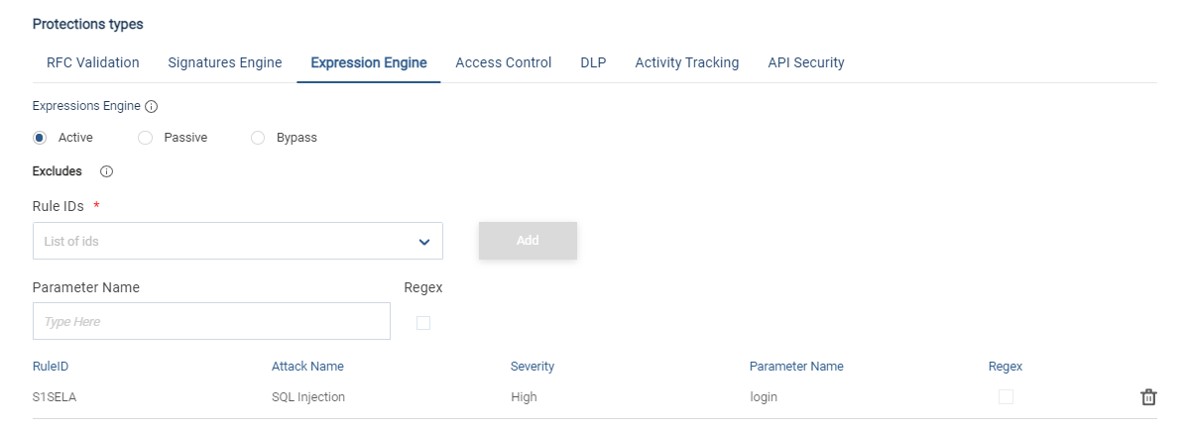
Task: Open the API Security tab
Action: (x=806, y=62)
